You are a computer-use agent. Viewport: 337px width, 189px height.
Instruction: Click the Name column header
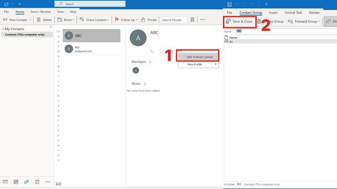coord(233,37)
